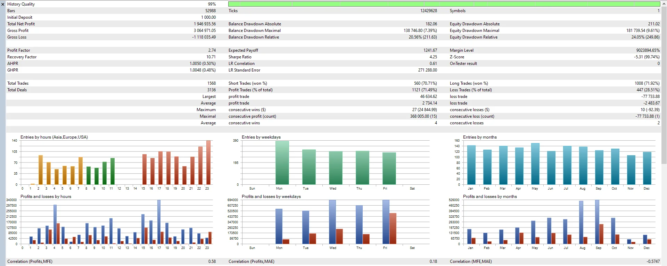Click the "Entries by hours (Asia,Europe,USA)" chart title
The width and height of the screenshot is (667, 266).
point(54,137)
